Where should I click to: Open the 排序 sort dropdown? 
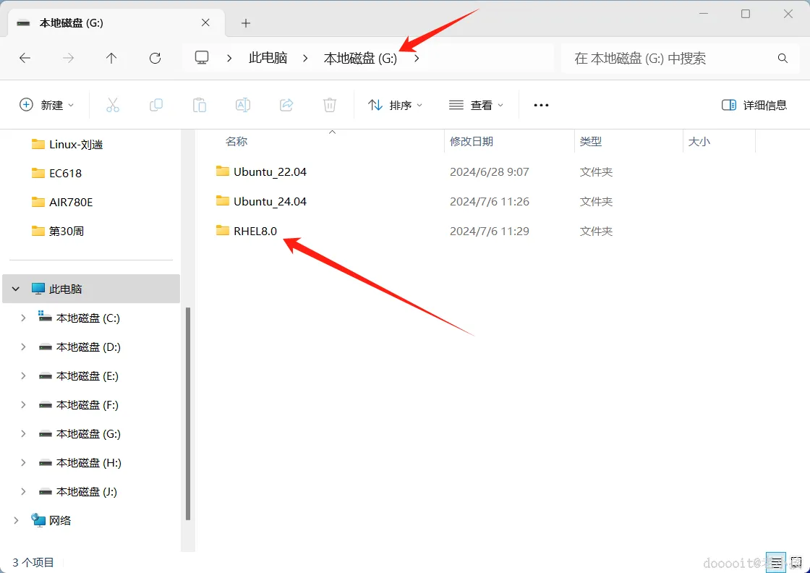point(395,105)
